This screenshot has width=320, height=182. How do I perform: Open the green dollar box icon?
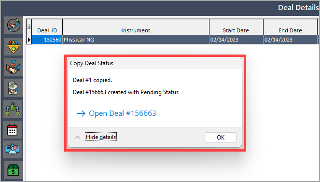[x=13, y=170]
